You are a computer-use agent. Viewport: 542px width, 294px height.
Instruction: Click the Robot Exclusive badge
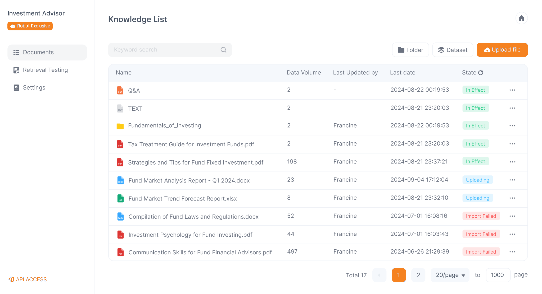pyautogui.click(x=30, y=26)
